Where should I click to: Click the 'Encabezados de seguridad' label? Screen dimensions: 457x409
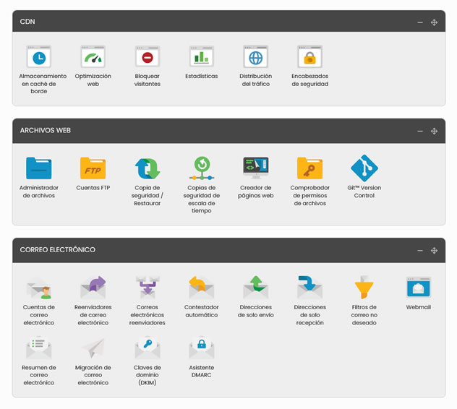tap(309, 79)
